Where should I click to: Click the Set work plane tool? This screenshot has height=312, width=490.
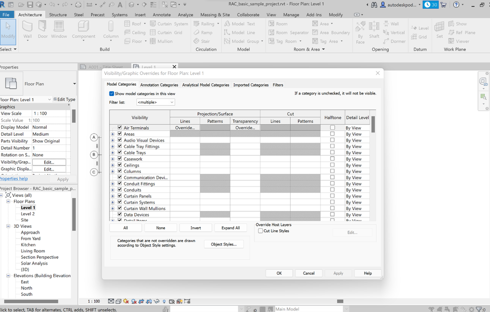(x=439, y=30)
